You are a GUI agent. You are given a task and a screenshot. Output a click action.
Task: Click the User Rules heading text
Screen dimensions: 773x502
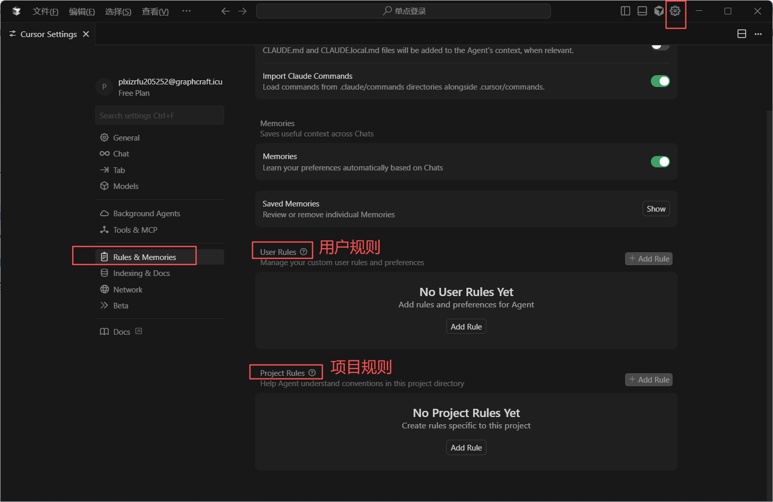[278, 252]
